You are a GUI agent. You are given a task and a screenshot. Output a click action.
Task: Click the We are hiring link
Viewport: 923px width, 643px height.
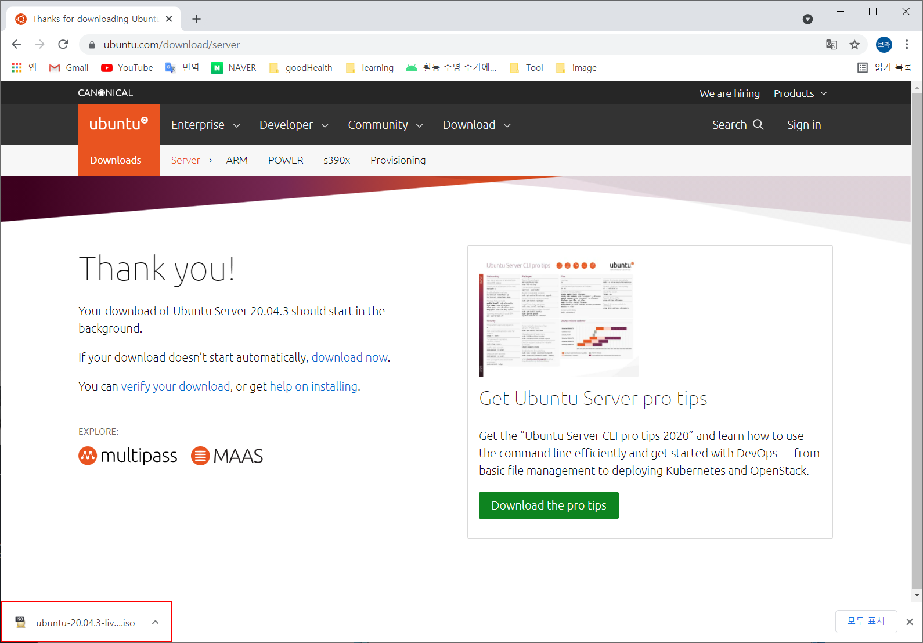(730, 93)
